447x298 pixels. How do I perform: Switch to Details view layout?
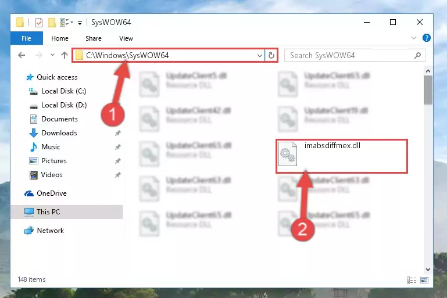[x=412, y=281]
